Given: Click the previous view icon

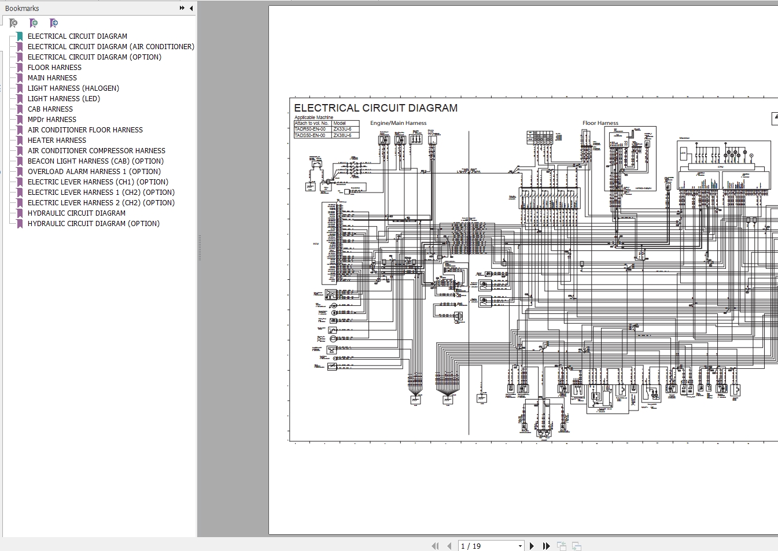Looking at the screenshot, I should click(561, 546).
